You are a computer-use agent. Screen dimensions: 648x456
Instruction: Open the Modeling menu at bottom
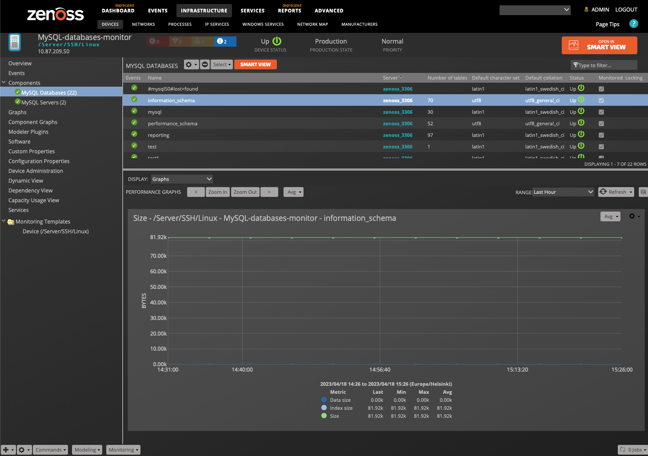(x=87, y=450)
